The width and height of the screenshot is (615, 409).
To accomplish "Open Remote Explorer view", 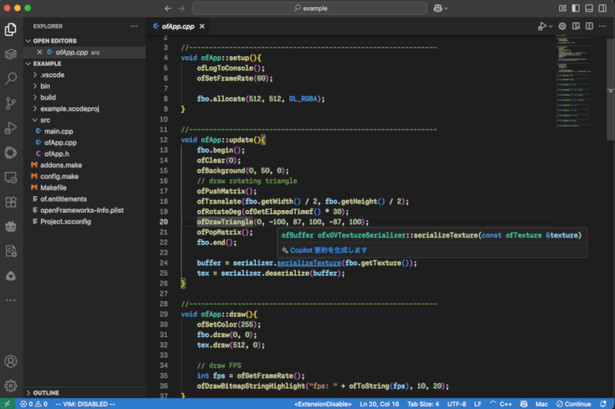I will coord(11,178).
